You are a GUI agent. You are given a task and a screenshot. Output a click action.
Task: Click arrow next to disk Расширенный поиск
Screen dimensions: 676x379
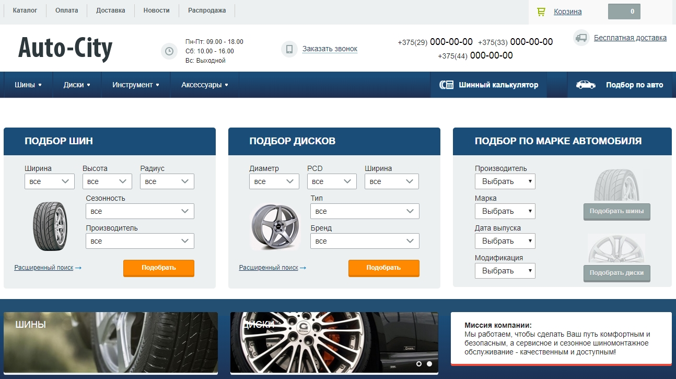303,268
